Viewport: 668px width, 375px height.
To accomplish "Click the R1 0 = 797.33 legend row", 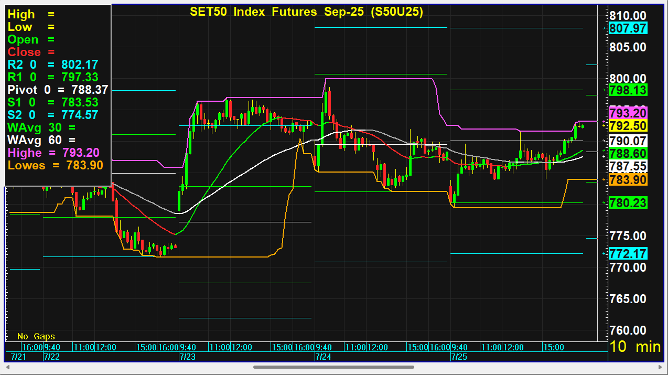I will click(53, 77).
